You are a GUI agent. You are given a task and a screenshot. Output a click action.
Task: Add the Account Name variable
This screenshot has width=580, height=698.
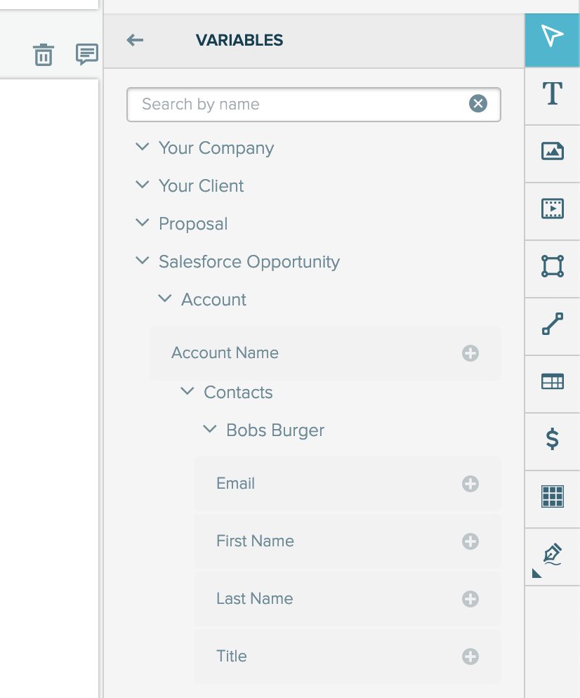470,353
